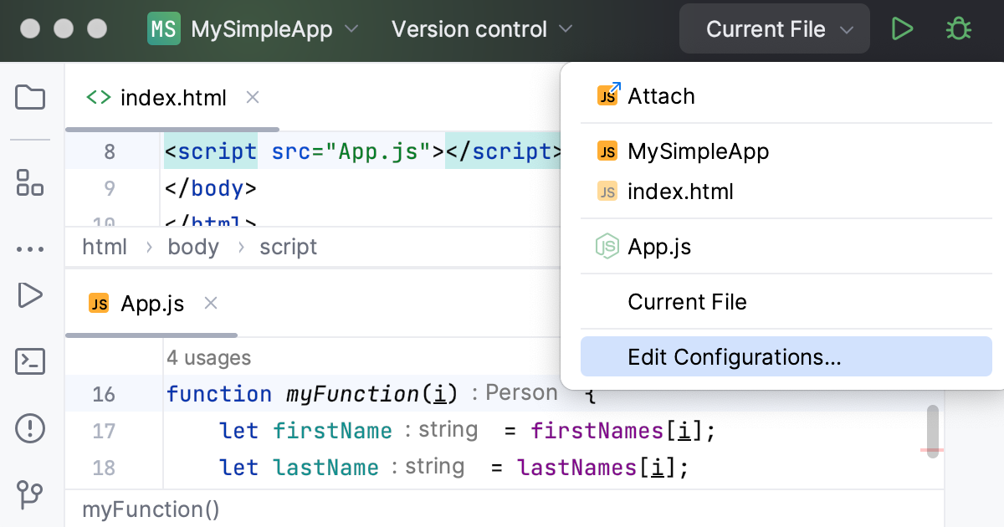Viewport: 1004px width, 527px height.
Task: Switch to the index.html tab
Action: tap(172, 97)
